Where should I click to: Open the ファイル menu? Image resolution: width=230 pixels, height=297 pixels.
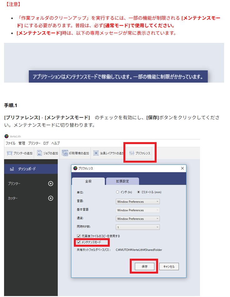pos(10,143)
